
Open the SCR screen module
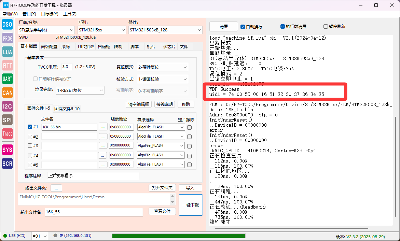[x=8, y=164]
